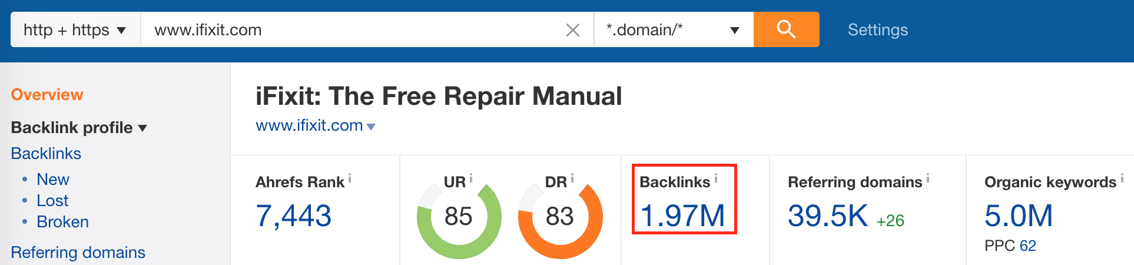Click the Ahrefs Rank info icon

350,178
